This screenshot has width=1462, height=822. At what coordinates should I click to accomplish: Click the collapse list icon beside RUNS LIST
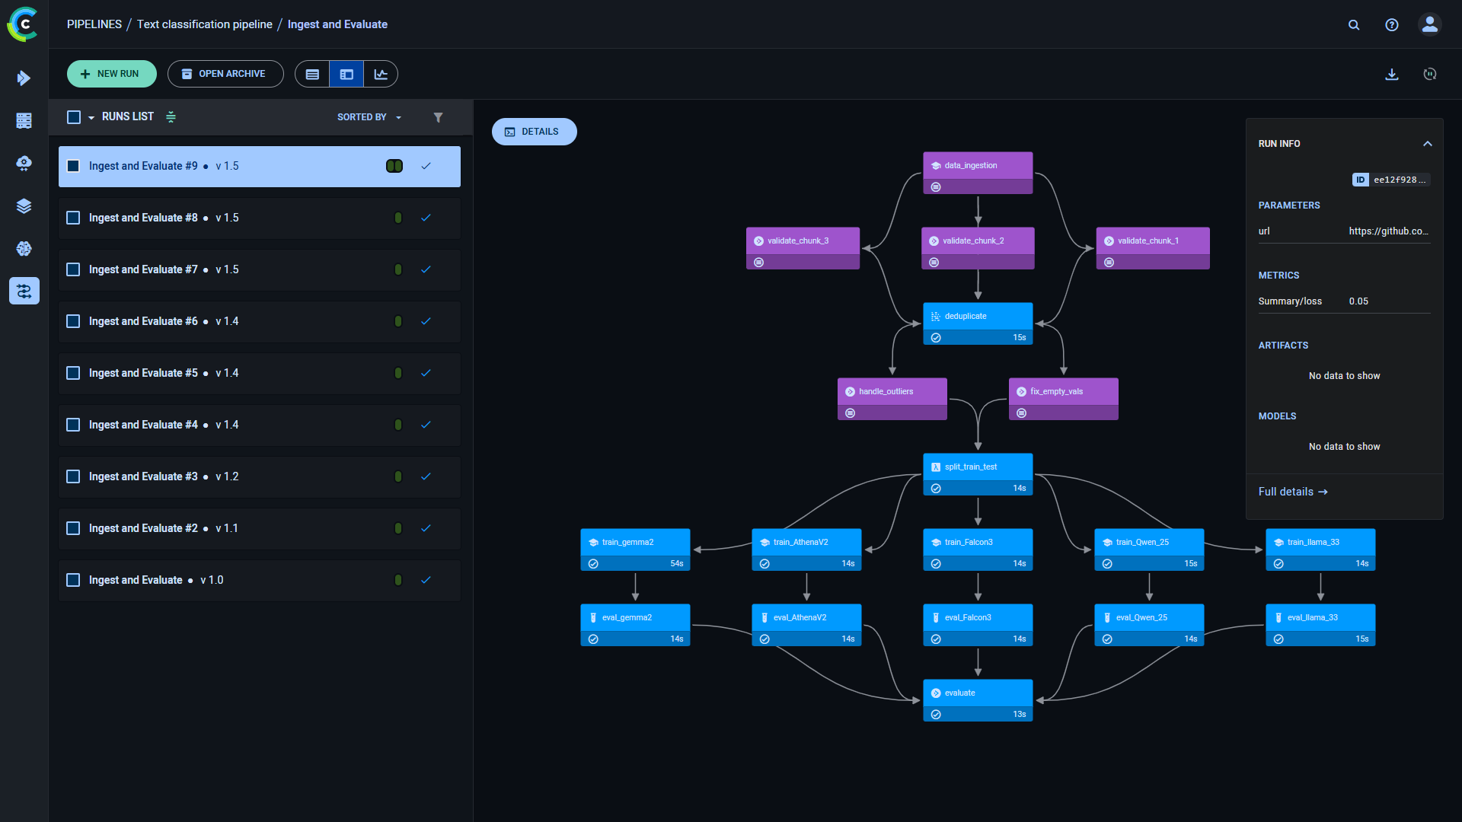coord(171,116)
